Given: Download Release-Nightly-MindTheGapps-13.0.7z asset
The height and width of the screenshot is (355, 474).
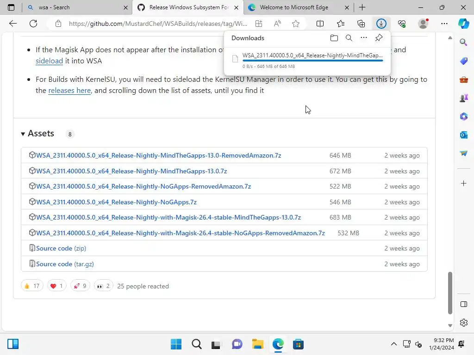Looking at the screenshot, I should (x=131, y=171).
